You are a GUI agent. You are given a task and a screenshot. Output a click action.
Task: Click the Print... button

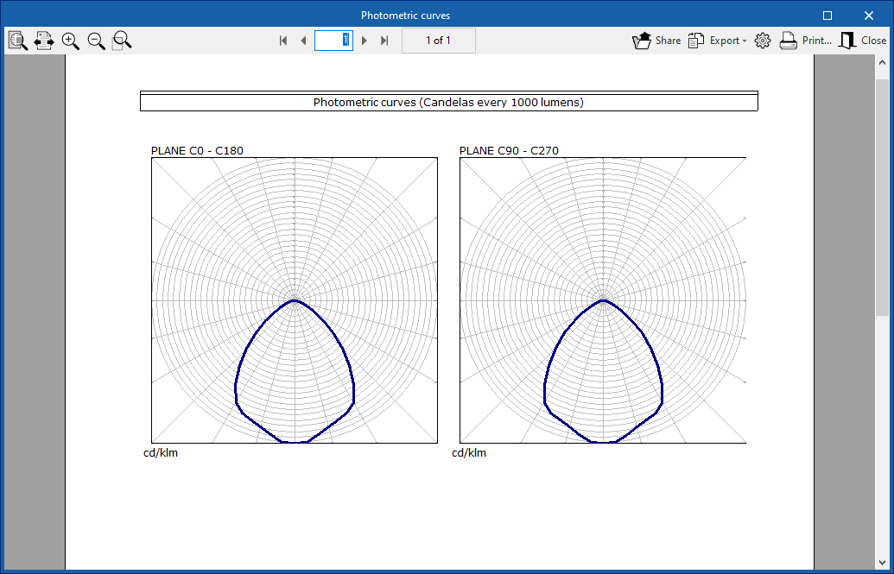(805, 41)
